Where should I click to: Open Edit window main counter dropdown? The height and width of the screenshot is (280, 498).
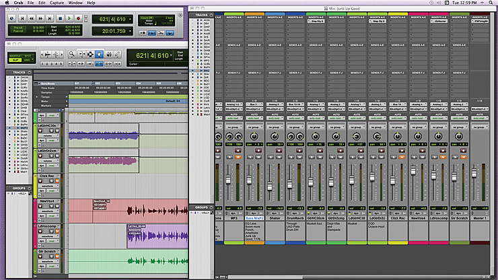[171, 55]
